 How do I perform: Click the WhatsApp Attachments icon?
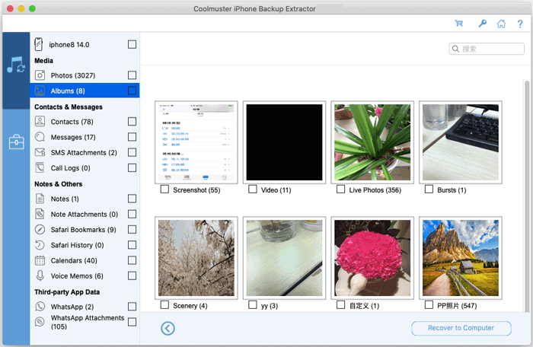click(40, 322)
